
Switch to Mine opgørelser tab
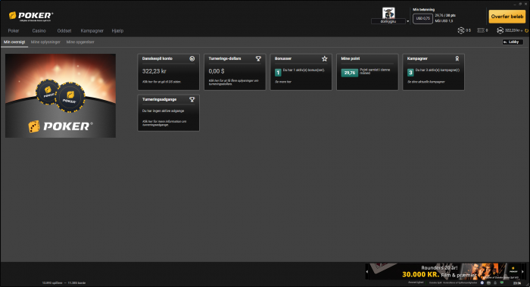[x=80, y=42]
